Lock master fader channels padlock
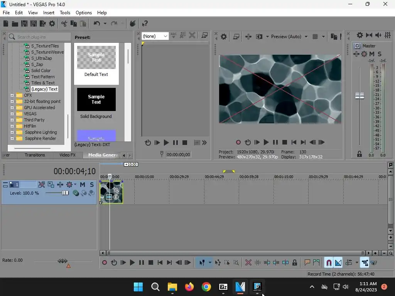The height and width of the screenshot is (296, 395). [360, 154]
